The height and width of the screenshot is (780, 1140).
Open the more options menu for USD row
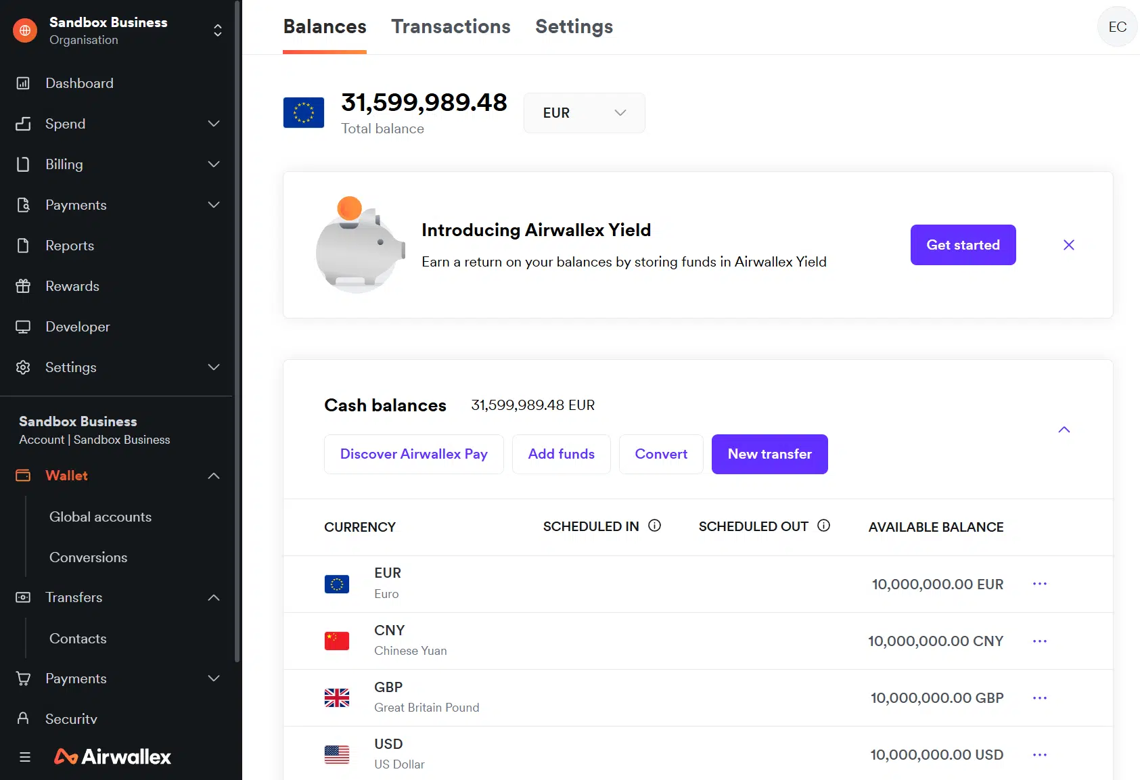(x=1040, y=754)
